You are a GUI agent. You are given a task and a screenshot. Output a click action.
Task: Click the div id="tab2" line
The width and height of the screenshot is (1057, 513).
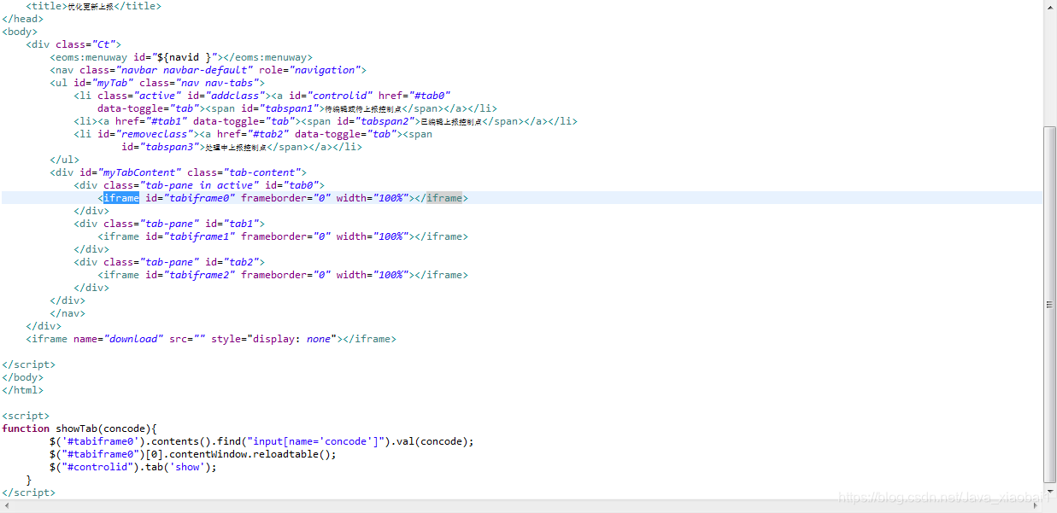click(x=169, y=262)
